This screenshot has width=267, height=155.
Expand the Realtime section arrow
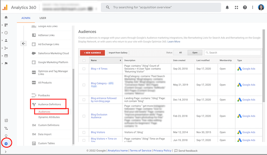tap(2, 33)
